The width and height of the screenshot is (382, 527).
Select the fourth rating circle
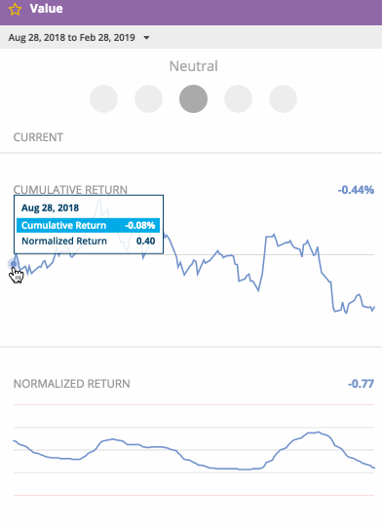pyautogui.click(x=238, y=98)
